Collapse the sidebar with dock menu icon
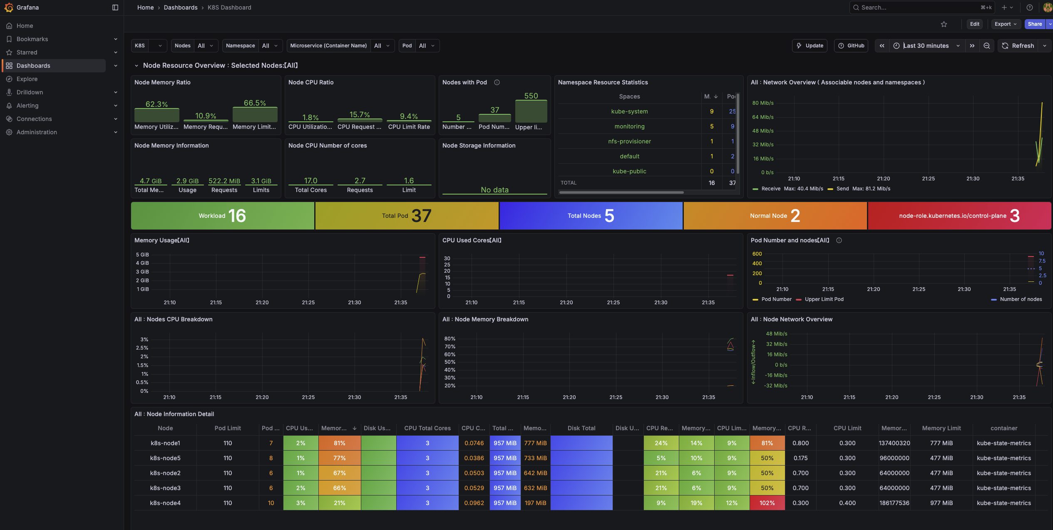 (x=115, y=7)
